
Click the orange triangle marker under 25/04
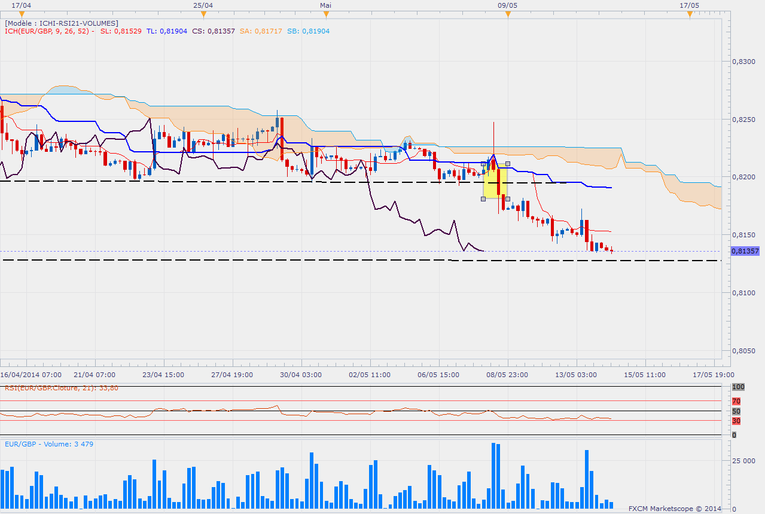(x=203, y=14)
